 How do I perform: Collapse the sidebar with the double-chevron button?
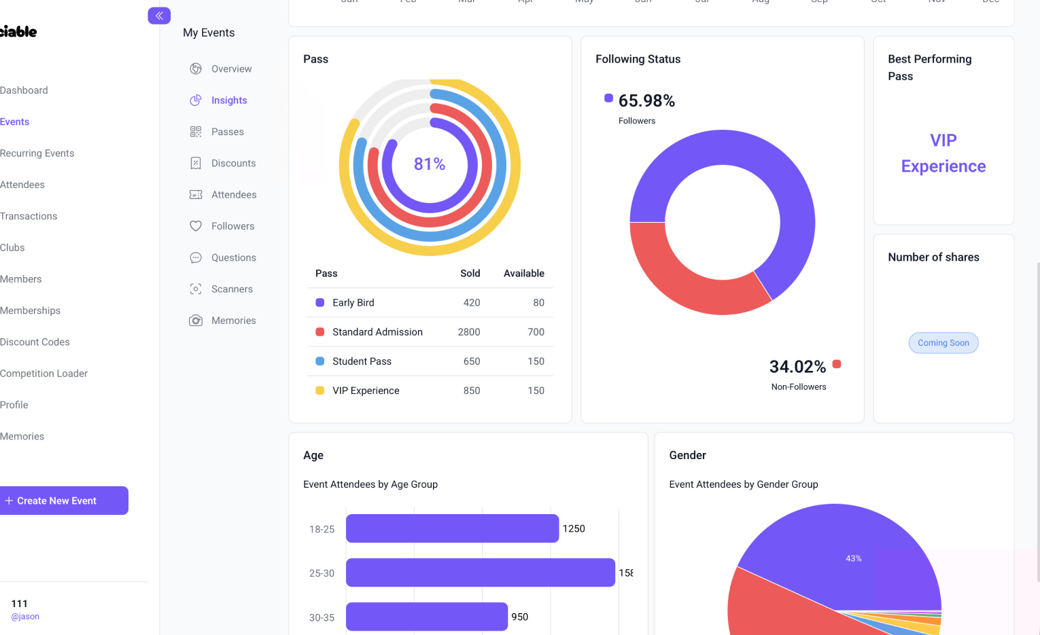[159, 15]
